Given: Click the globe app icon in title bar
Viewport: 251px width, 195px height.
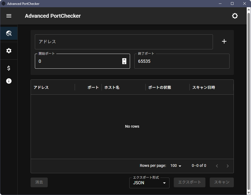Looking at the screenshot, I should 3,3.
